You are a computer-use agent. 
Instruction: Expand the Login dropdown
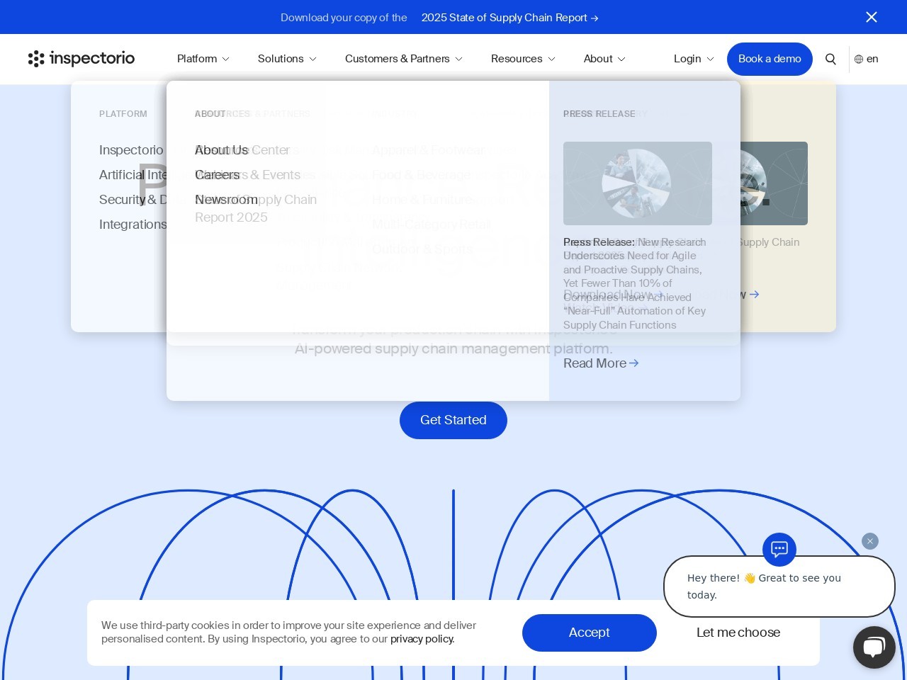(694, 59)
